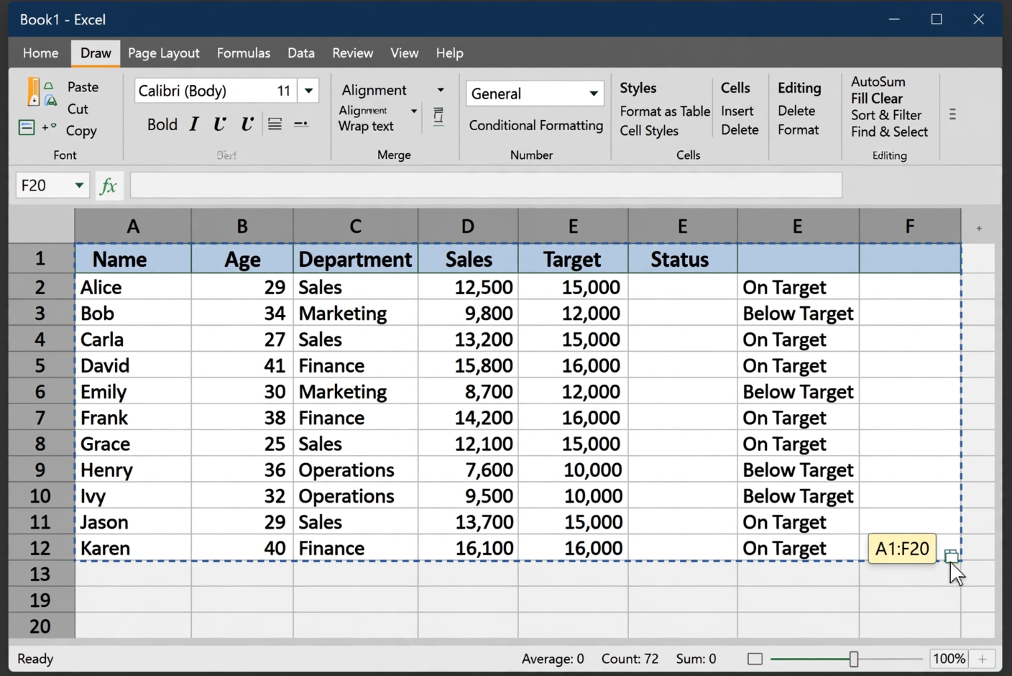Open the Page Layout tab

(x=164, y=53)
